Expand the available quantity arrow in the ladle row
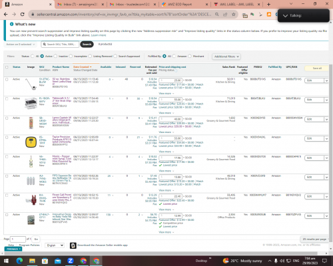 click(113, 79)
